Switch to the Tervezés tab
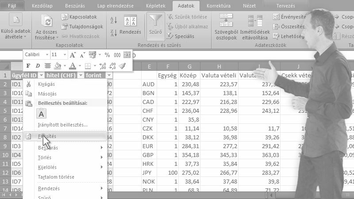The width and height of the screenshot is (354, 199). pos(285,6)
